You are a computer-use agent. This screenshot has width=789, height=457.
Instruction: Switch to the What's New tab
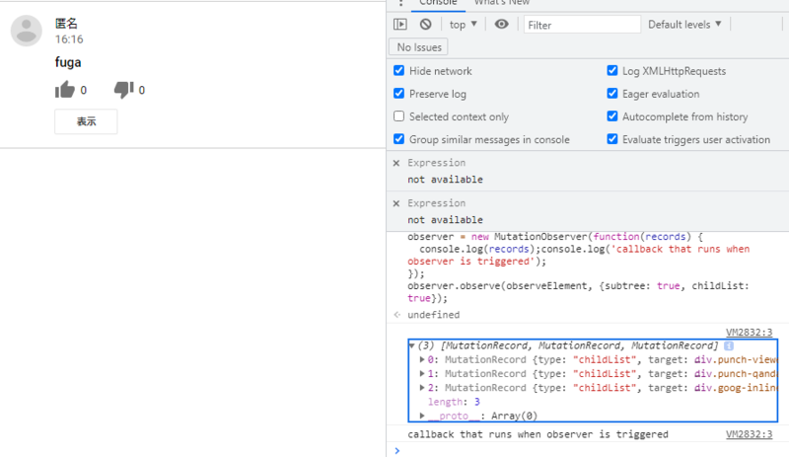(502, 3)
